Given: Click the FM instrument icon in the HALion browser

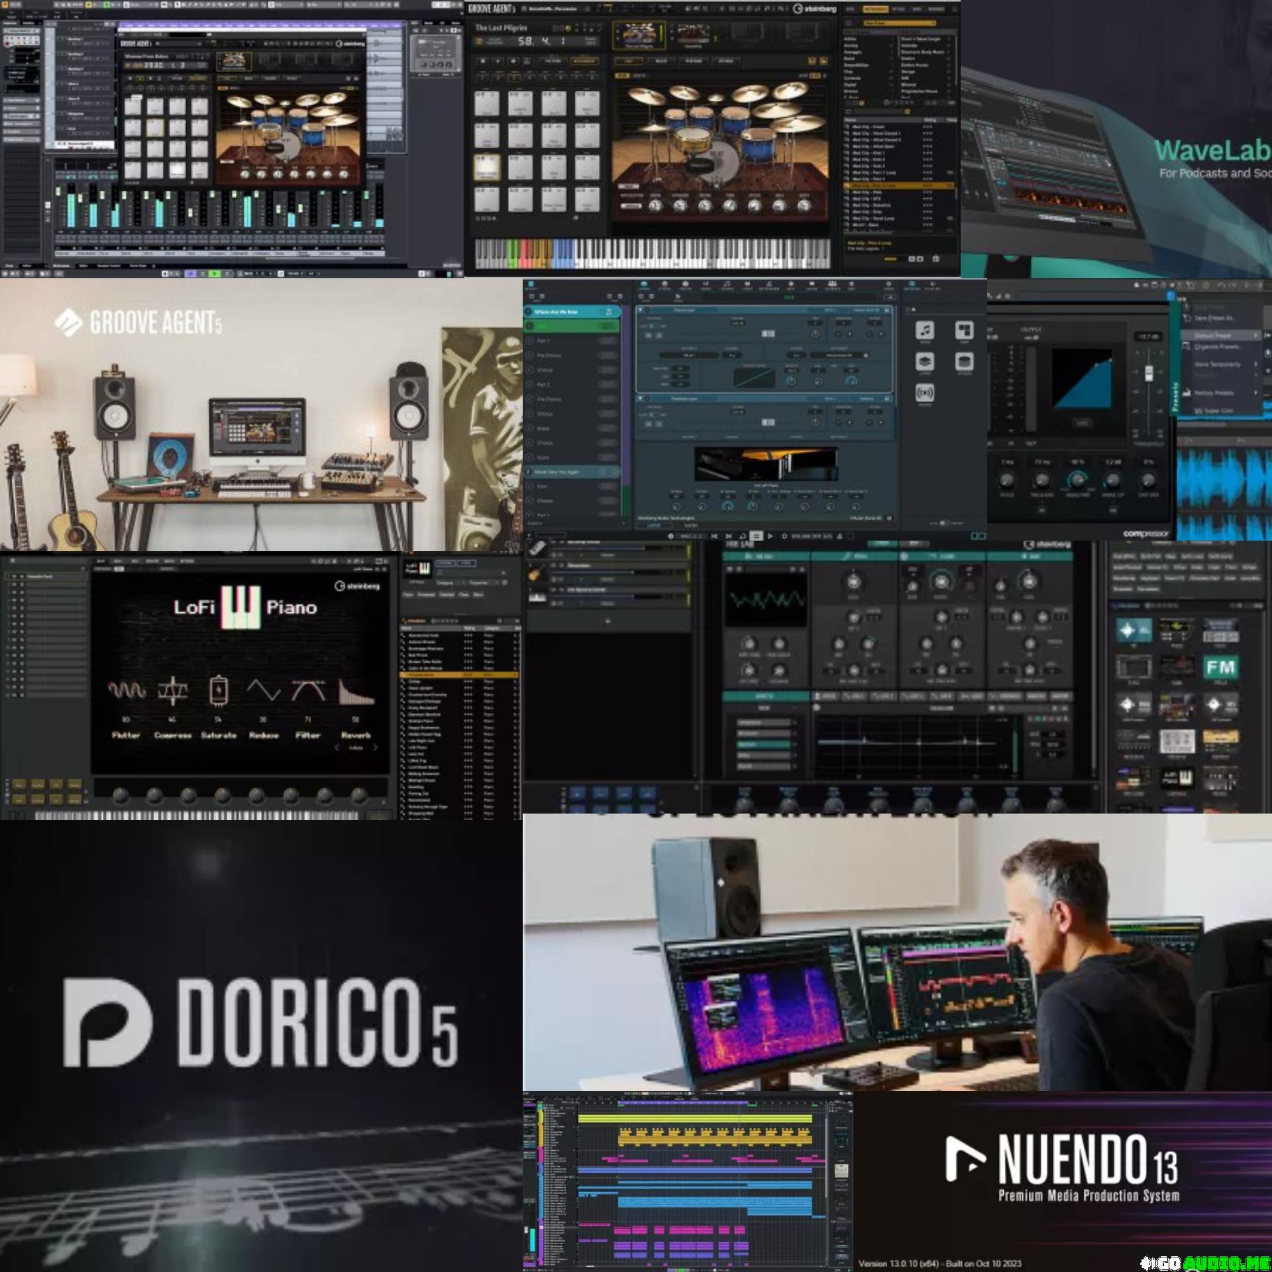Looking at the screenshot, I should pyautogui.click(x=1220, y=667).
